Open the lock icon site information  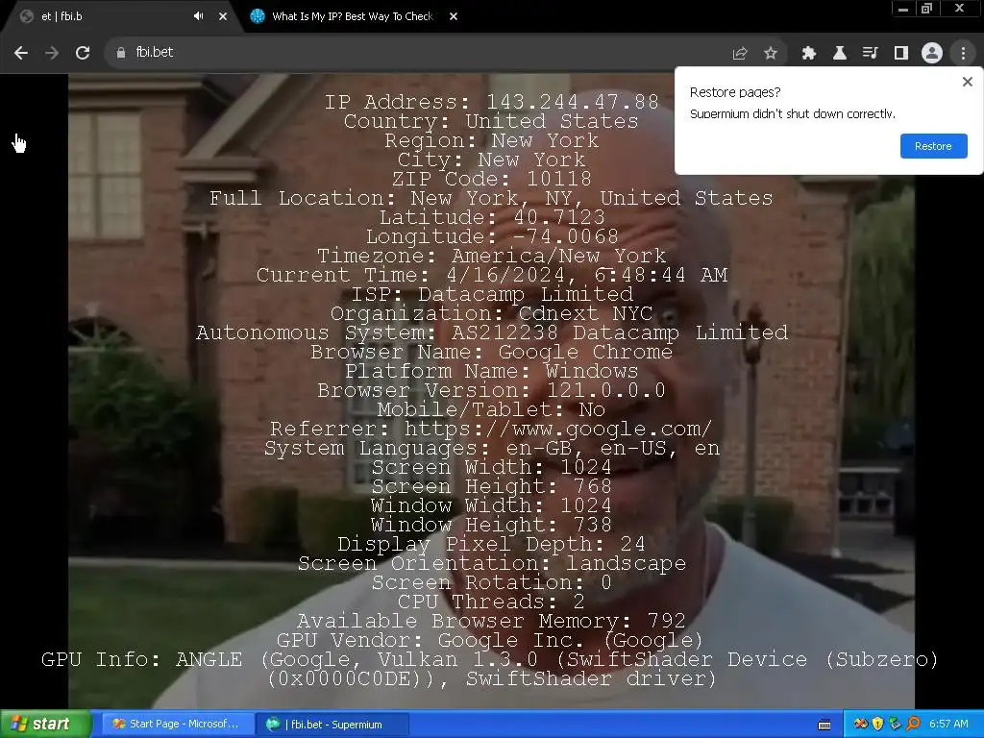121,53
